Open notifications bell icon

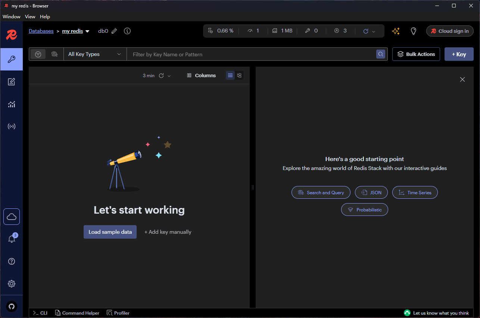12,239
